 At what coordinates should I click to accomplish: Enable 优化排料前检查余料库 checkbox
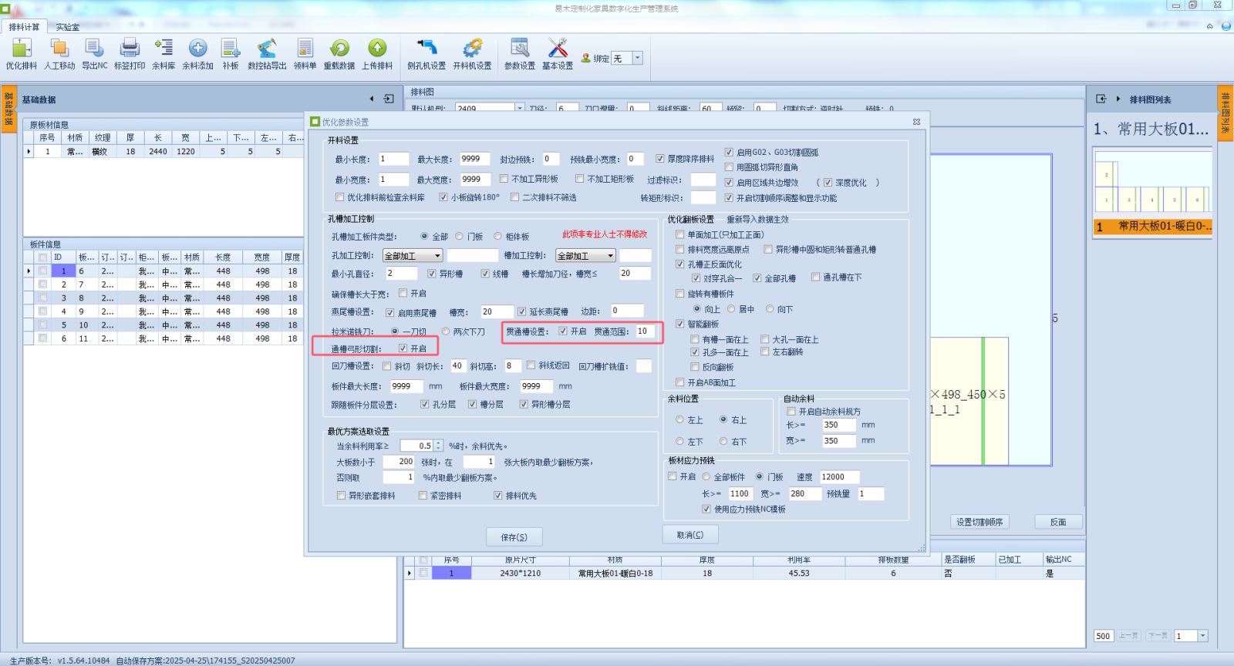coord(339,197)
